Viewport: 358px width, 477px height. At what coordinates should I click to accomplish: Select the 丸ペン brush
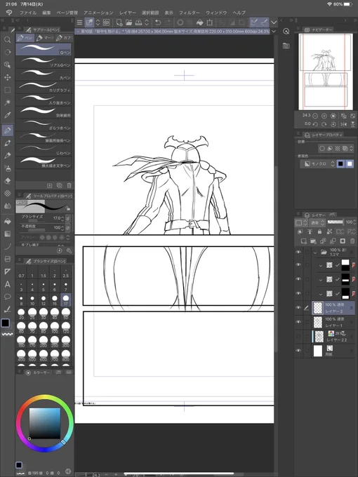tap(44, 74)
